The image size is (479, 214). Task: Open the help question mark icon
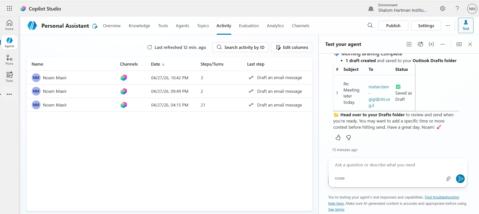(x=457, y=8)
